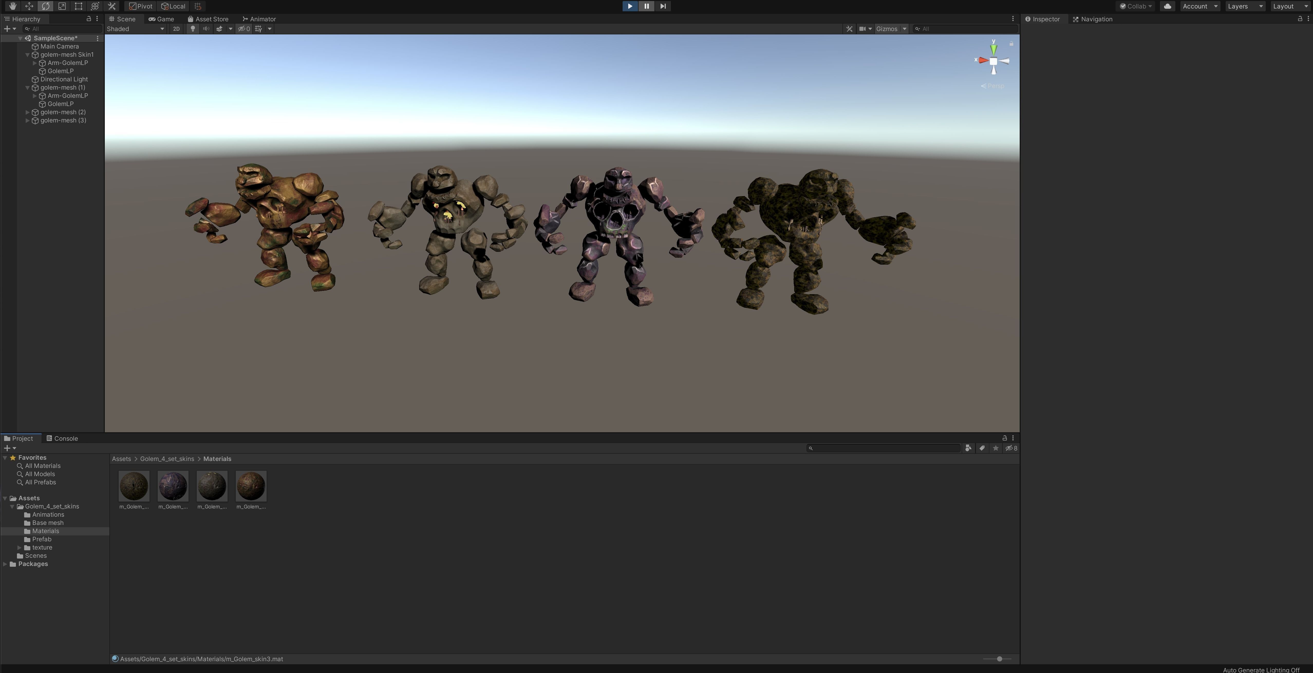Switch to the Game tab

coord(162,19)
